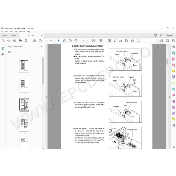
Task: Switch to the Tools tab
Action: click(x=14, y=35)
